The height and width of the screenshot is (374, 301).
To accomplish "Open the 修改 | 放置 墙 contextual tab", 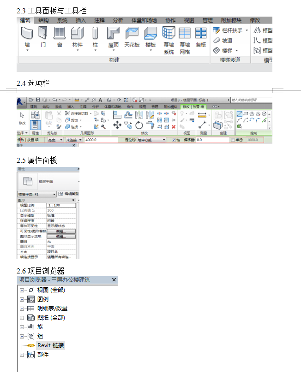I will [193, 107].
